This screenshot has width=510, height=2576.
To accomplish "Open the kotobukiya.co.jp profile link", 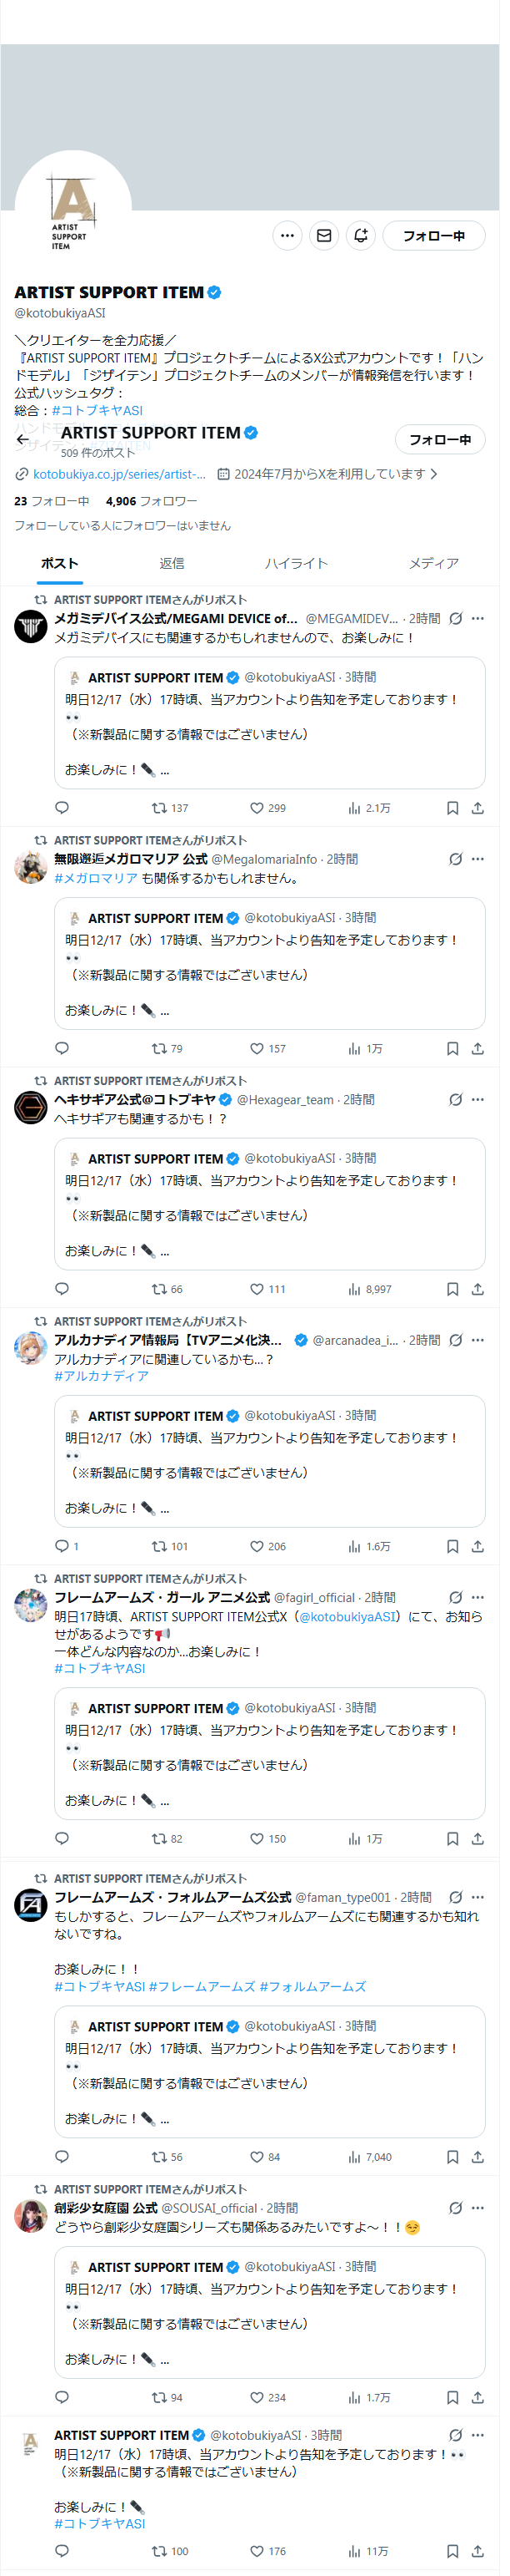I will [x=119, y=474].
